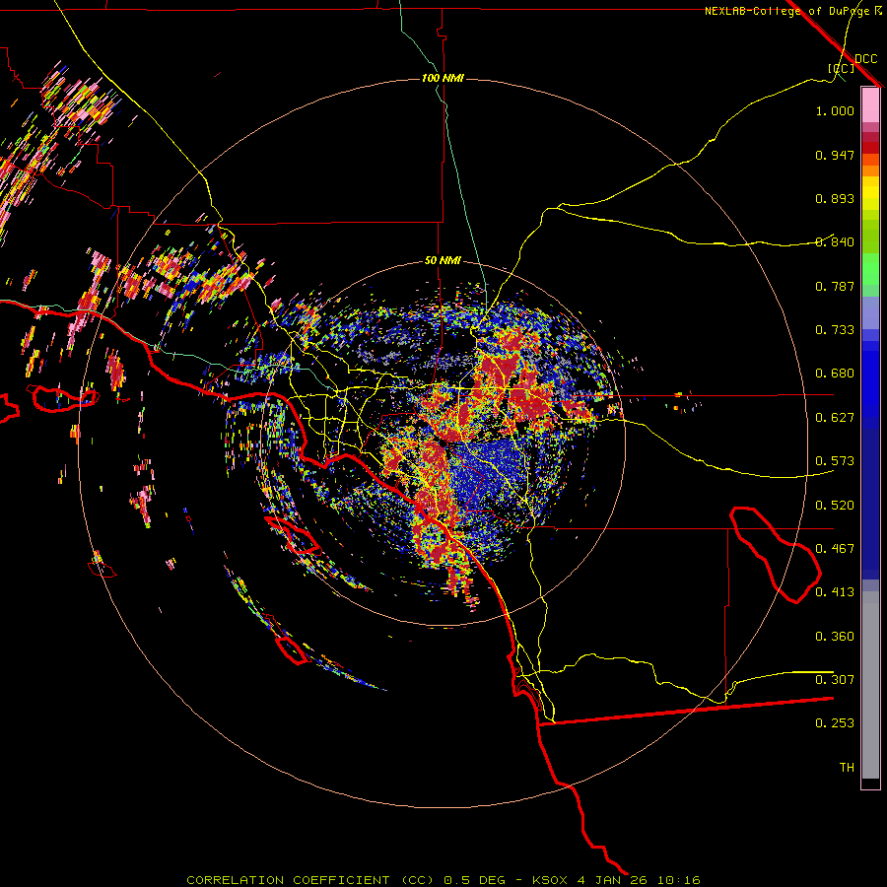887x887 pixels.
Task: Click the 0.413 scale label
Action: pos(835,592)
